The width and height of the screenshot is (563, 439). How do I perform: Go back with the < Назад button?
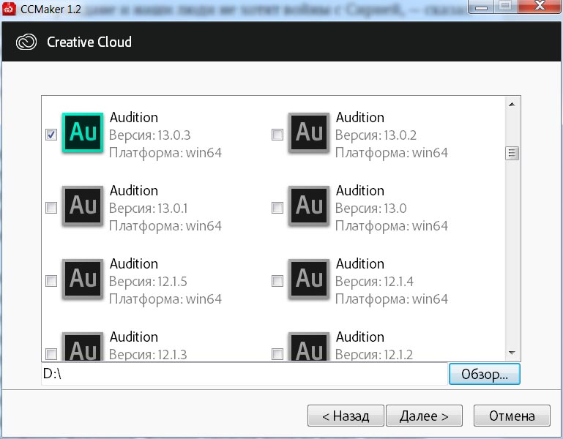coord(346,416)
